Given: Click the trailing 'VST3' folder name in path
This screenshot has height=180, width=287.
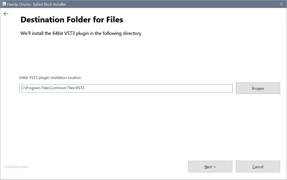Looking at the screenshot, I should (x=80, y=88).
